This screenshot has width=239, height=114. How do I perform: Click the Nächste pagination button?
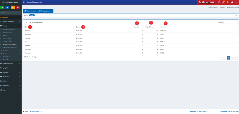pos(234,58)
